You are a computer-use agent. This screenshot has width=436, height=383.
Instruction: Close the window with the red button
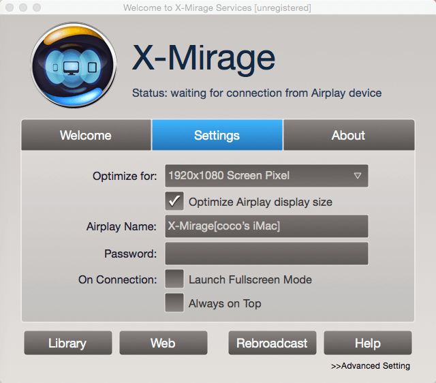pyautogui.click(x=9, y=7)
